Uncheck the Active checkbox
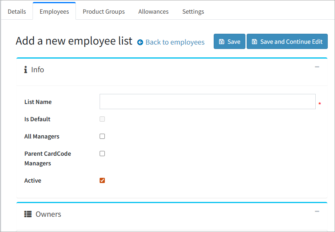This screenshot has width=335, height=232. pyautogui.click(x=102, y=181)
